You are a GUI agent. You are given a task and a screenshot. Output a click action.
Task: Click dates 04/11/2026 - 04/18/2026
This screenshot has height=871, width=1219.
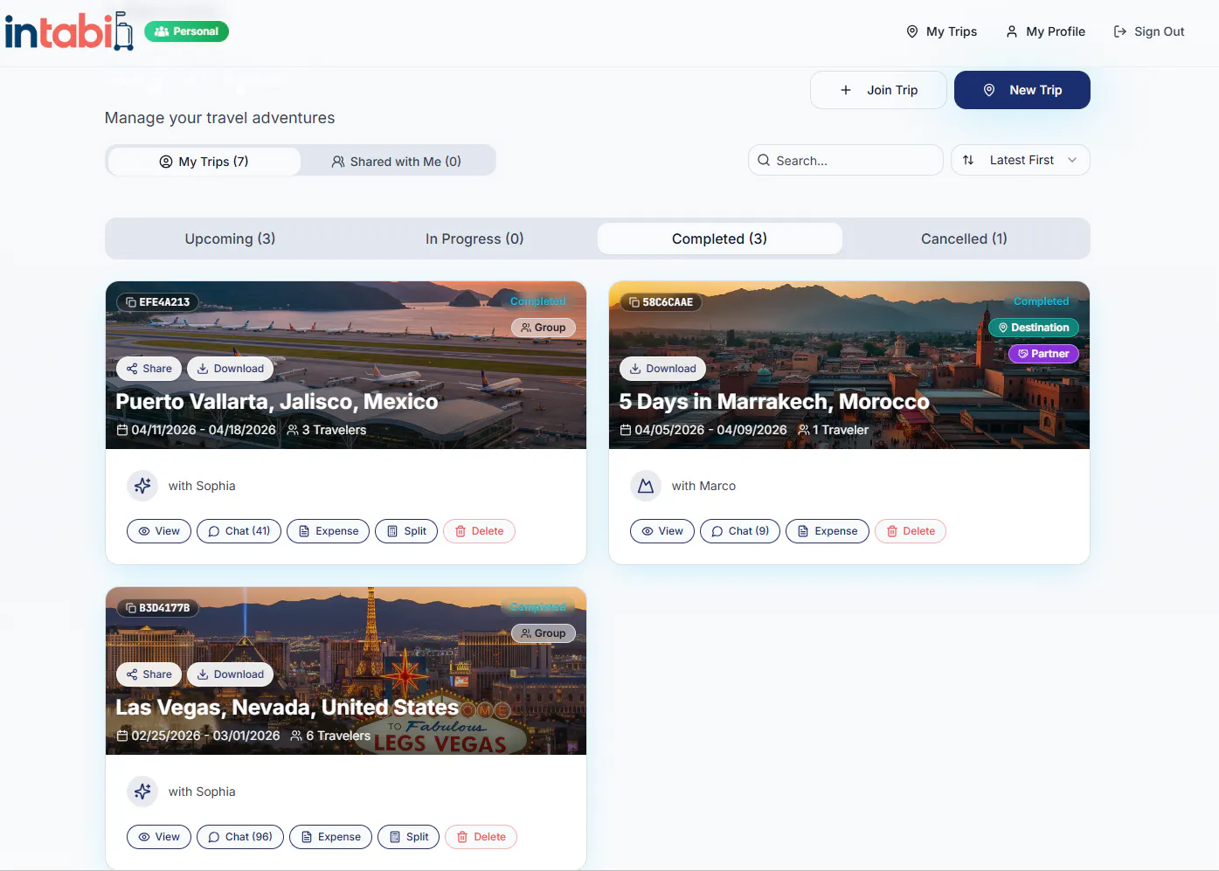coord(197,430)
